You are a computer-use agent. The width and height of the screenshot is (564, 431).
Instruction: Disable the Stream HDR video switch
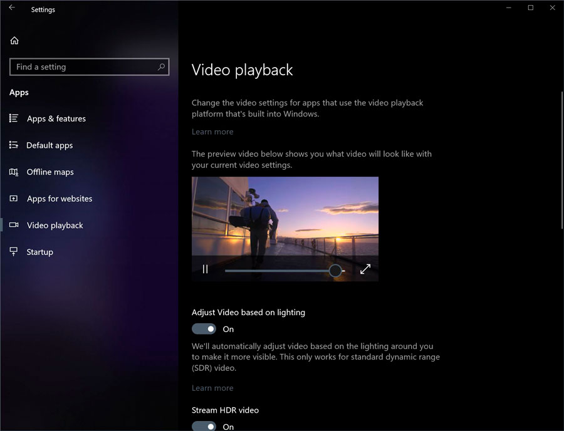pos(204,426)
